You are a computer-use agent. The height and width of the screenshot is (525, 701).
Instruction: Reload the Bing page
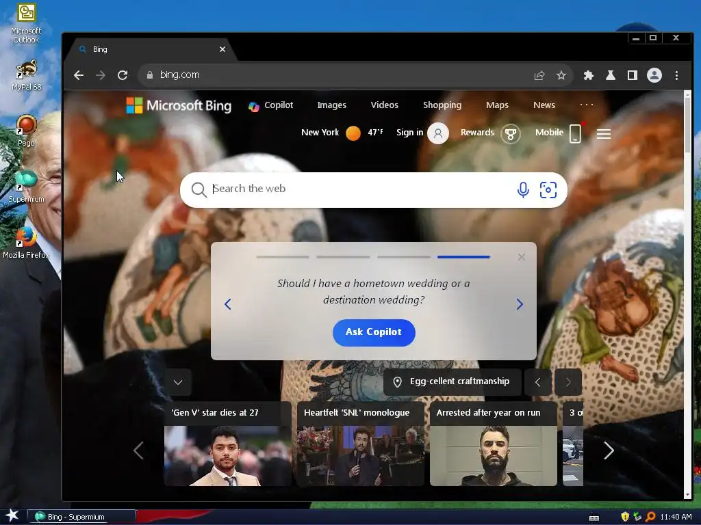point(123,75)
